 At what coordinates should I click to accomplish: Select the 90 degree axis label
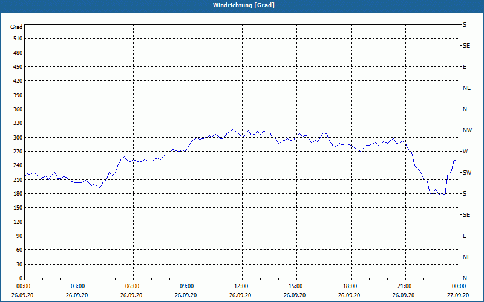tap(19, 236)
